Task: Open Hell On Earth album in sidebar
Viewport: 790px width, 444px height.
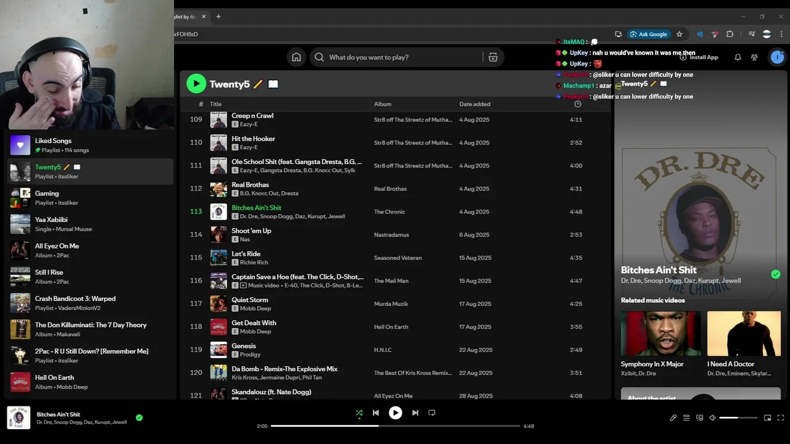Action: pos(90,382)
